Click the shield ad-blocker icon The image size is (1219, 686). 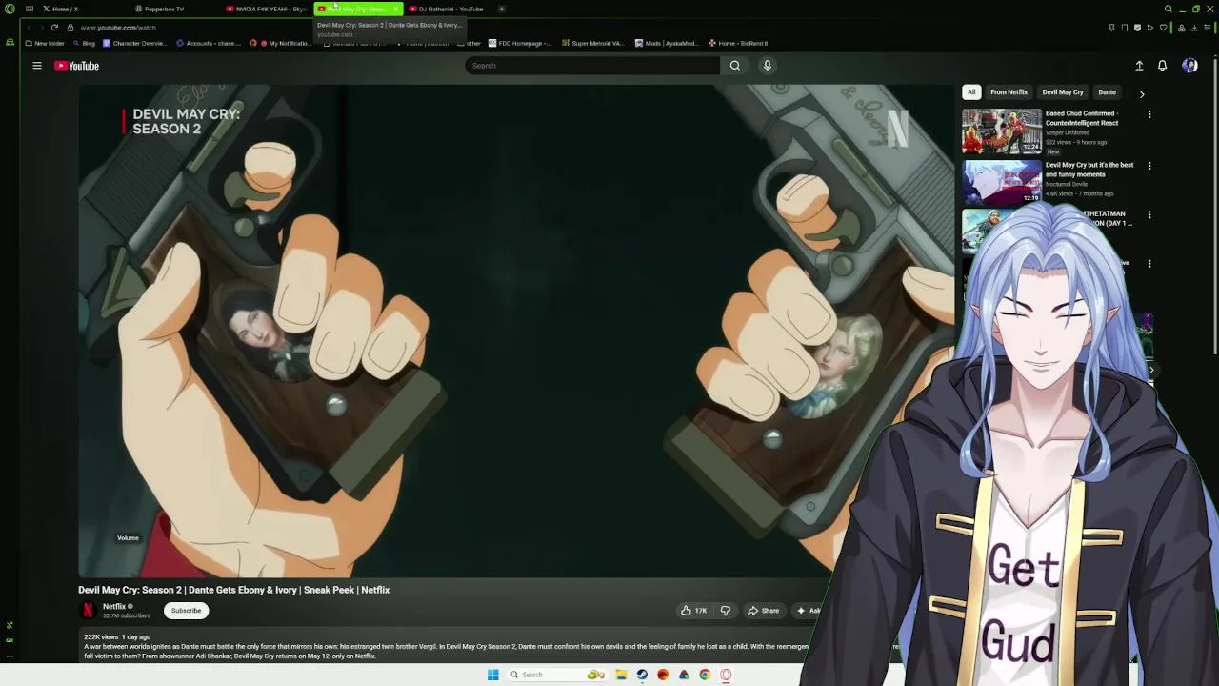point(1137,28)
